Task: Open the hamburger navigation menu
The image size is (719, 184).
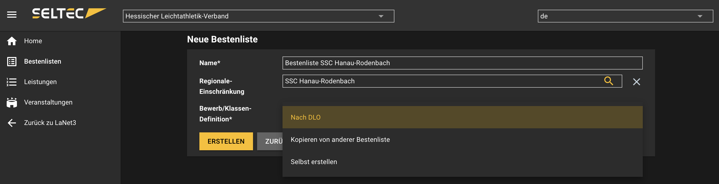Action: (x=12, y=15)
